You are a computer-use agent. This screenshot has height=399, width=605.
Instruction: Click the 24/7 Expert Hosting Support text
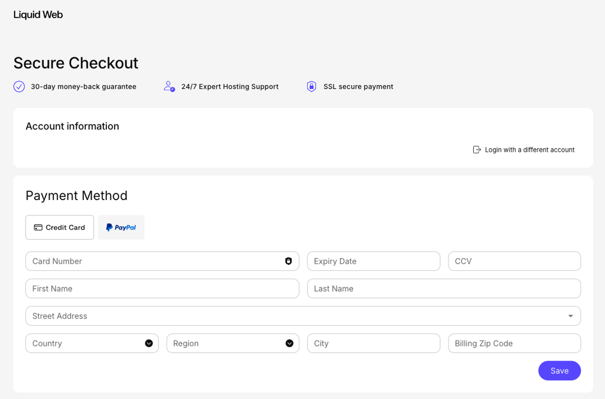(x=230, y=87)
